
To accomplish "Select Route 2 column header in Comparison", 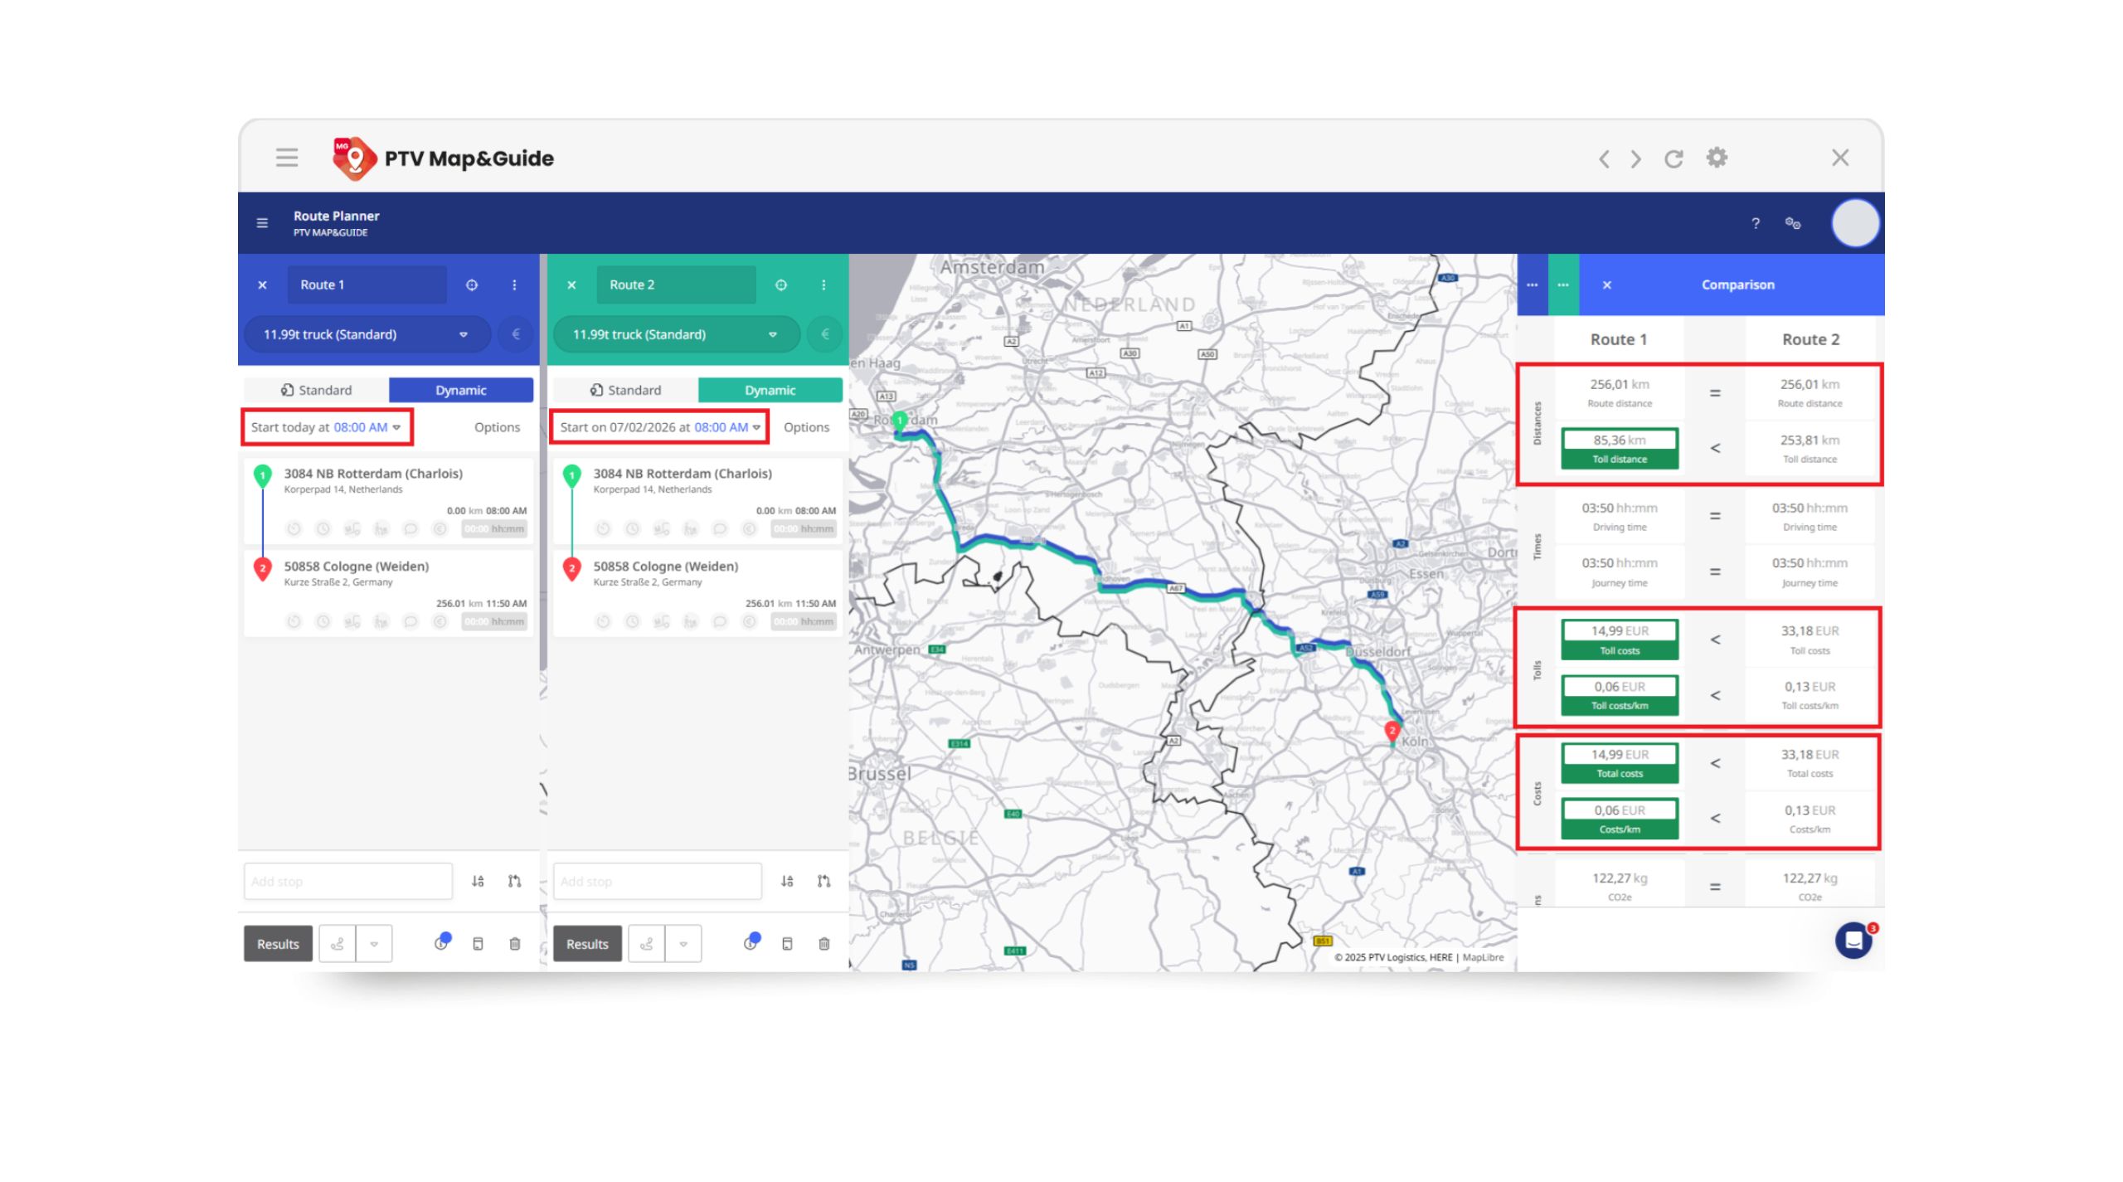I will (x=1811, y=339).
